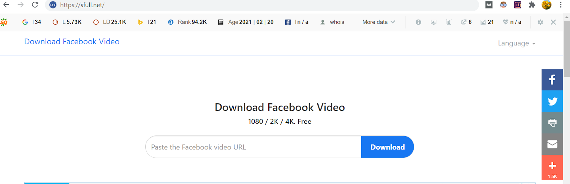Open the Chrome profile avatar

click(546, 5)
